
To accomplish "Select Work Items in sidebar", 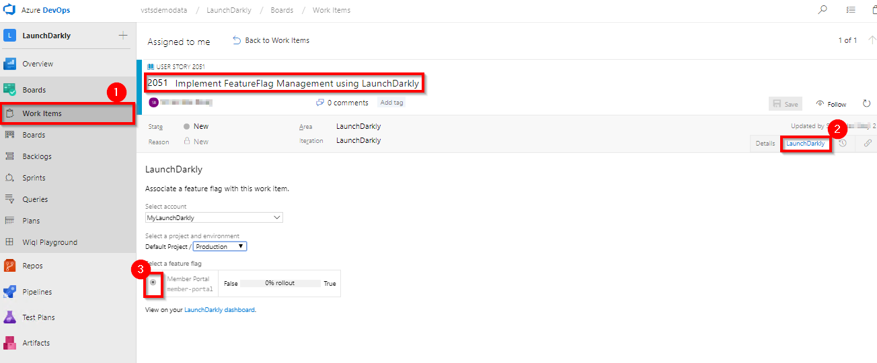I will point(68,113).
